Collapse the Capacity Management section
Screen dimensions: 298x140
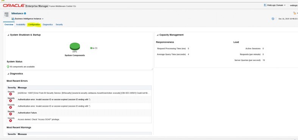coord(158,35)
